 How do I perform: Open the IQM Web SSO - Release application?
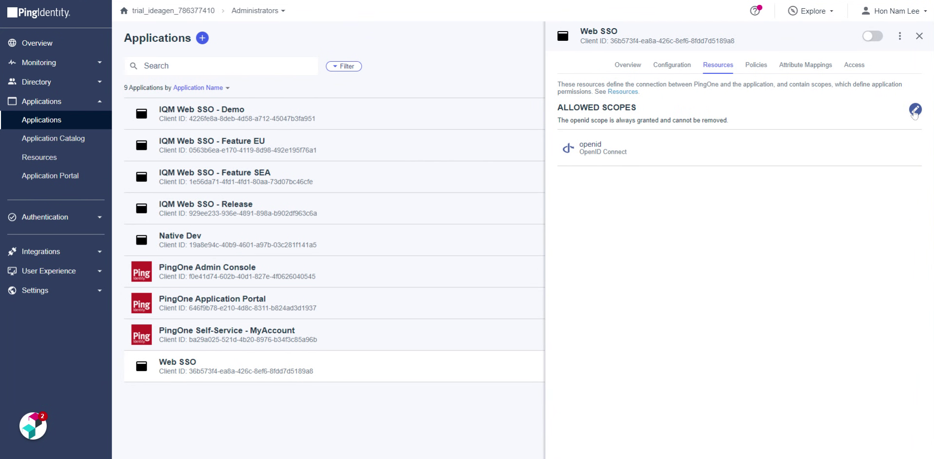click(x=334, y=209)
